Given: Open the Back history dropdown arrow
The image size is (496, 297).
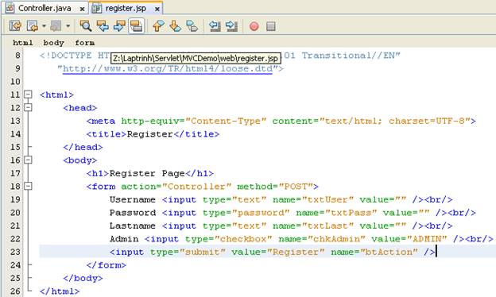Looking at the screenshot, I should [x=44, y=26].
